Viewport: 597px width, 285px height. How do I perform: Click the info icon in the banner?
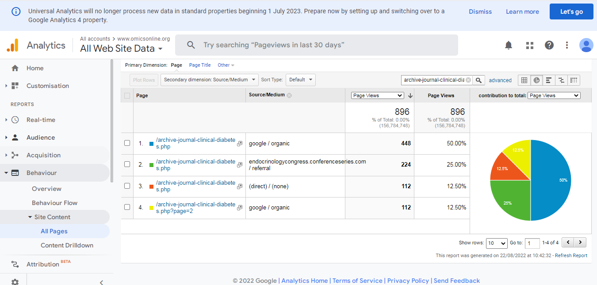tap(16, 11)
